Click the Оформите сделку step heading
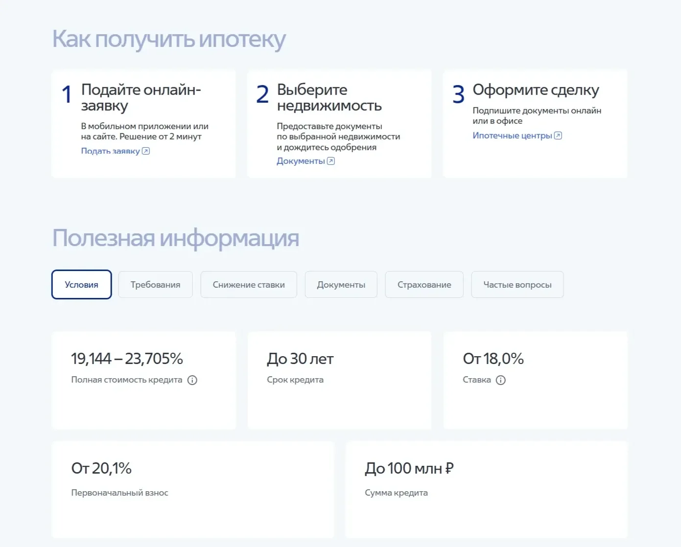Image resolution: width=681 pixels, height=547 pixels. pos(536,90)
